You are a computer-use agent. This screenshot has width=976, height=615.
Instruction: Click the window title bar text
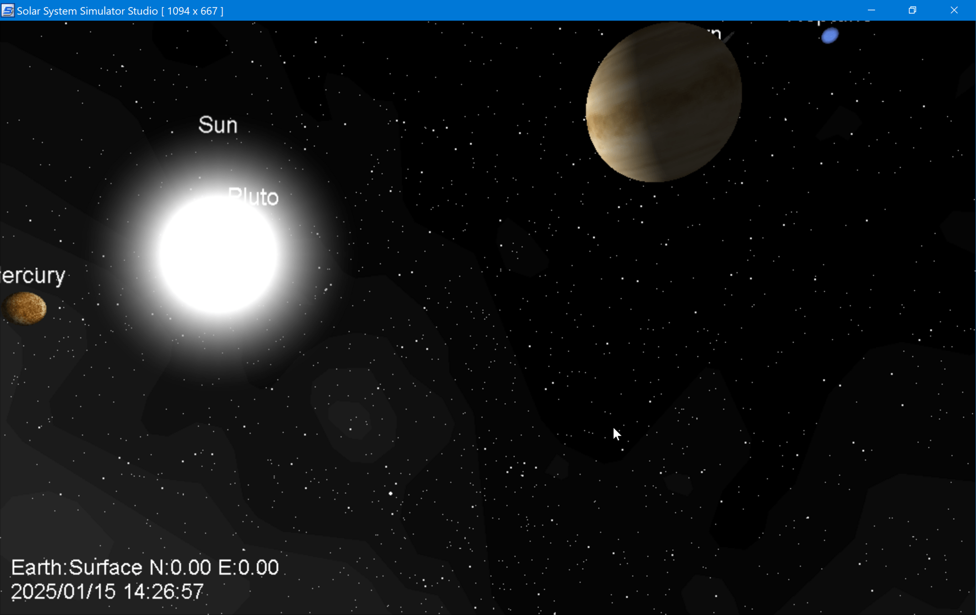click(x=120, y=10)
